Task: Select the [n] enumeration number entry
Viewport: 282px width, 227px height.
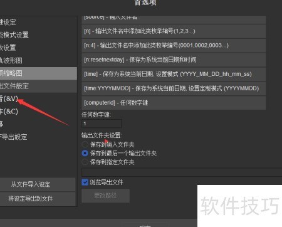Action: pyautogui.click(x=174, y=31)
